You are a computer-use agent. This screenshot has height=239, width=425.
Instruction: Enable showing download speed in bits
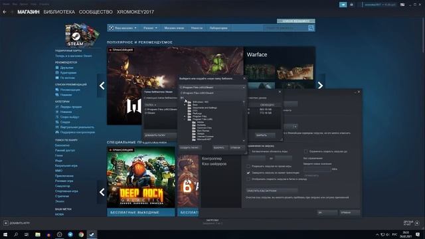pyautogui.click(x=248, y=179)
